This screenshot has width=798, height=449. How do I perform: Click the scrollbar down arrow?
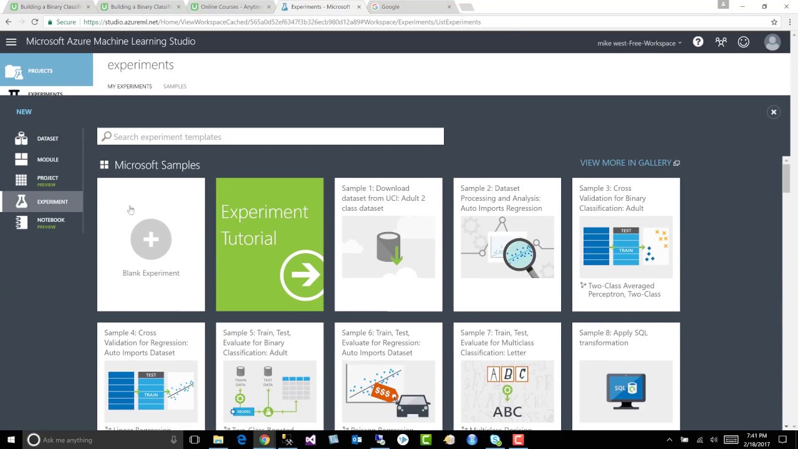[x=786, y=427]
